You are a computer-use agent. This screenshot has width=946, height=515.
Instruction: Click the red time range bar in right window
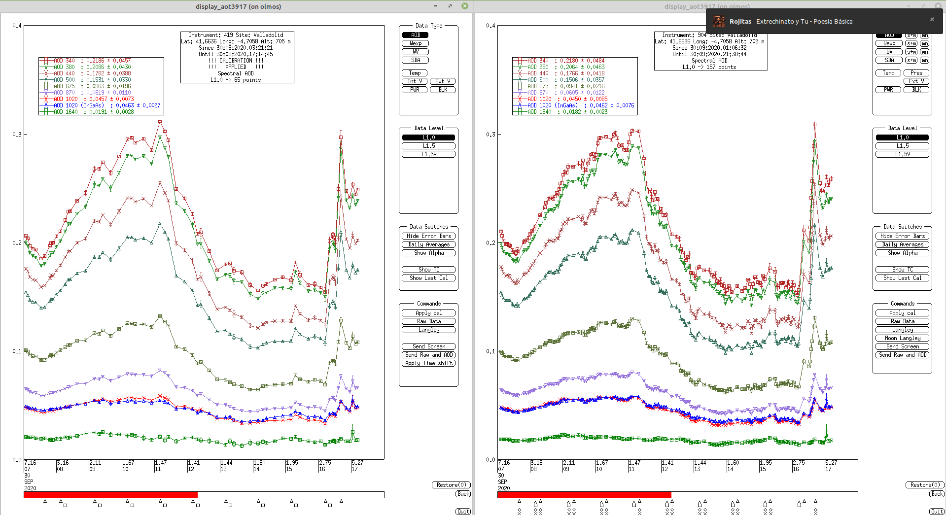pos(584,494)
